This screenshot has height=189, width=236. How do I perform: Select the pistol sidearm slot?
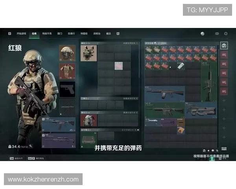[x=67, y=89]
